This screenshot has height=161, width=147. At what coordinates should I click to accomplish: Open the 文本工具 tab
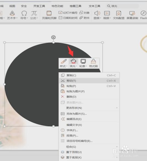[94, 6]
